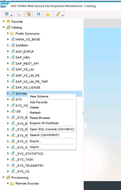Click the Remote Sources folder icon
The width and height of the screenshot is (121, 190).
[12, 184]
